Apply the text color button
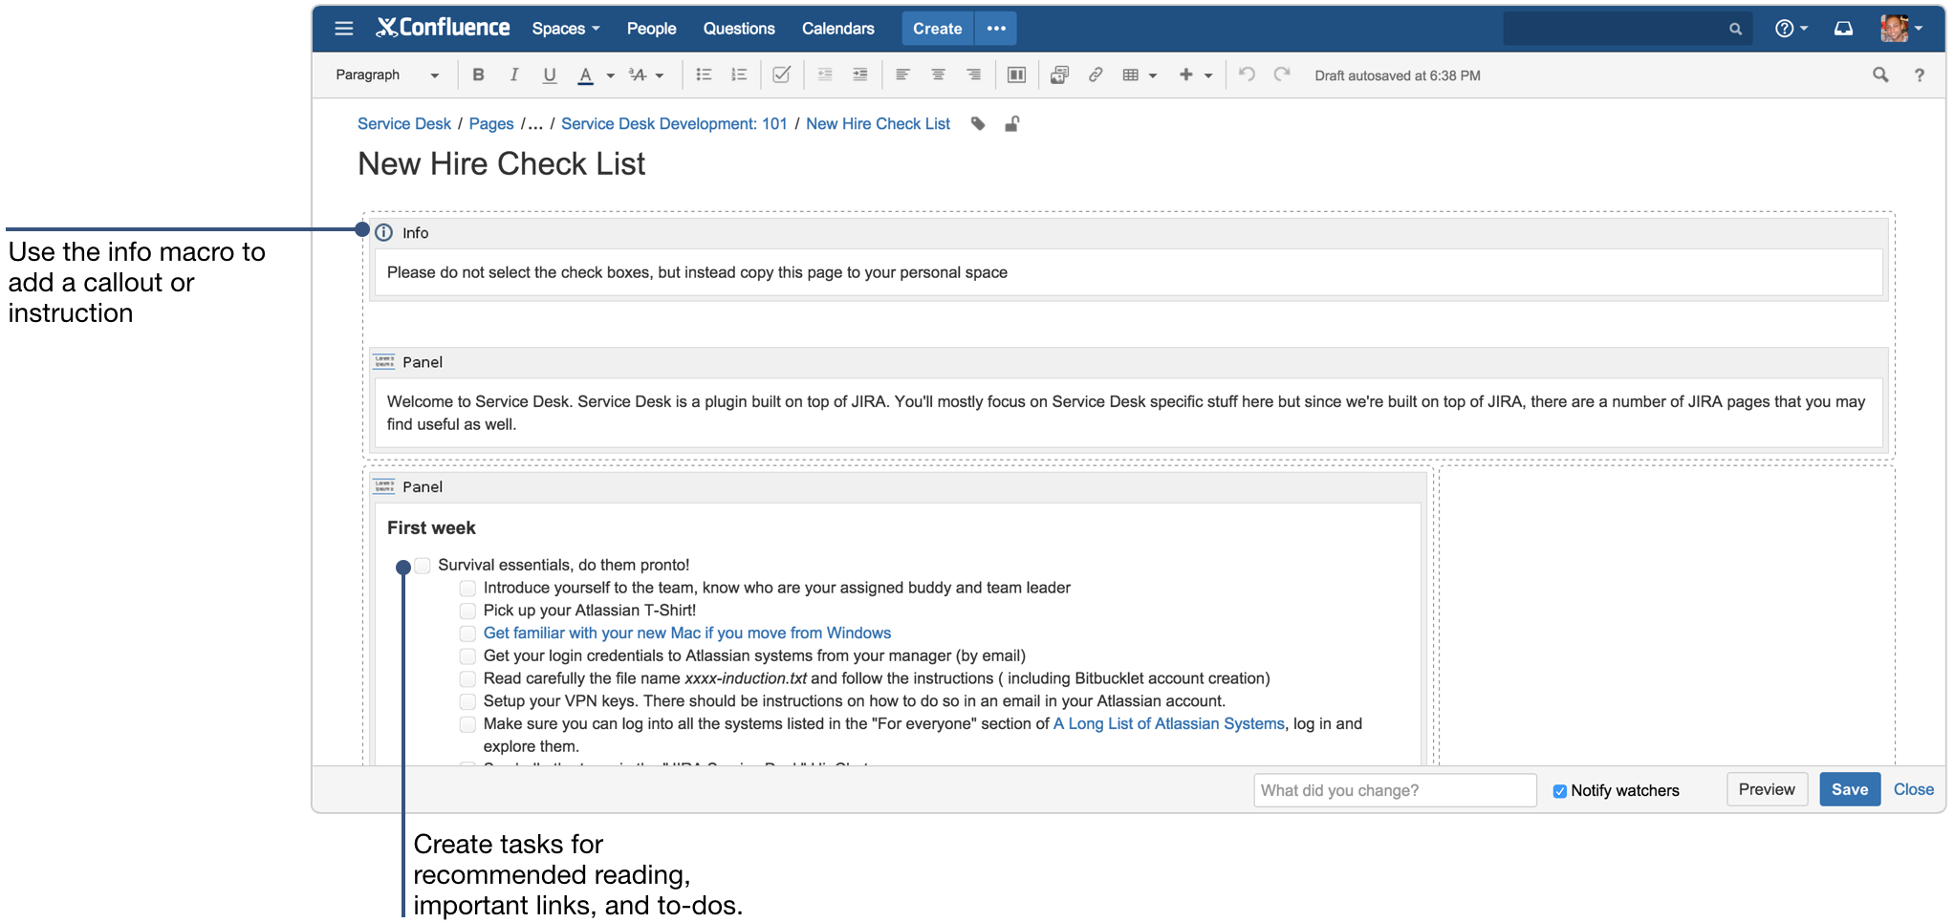The image size is (1954, 923). pos(586,75)
